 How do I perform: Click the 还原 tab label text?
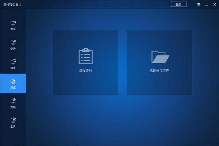(13, 88)
